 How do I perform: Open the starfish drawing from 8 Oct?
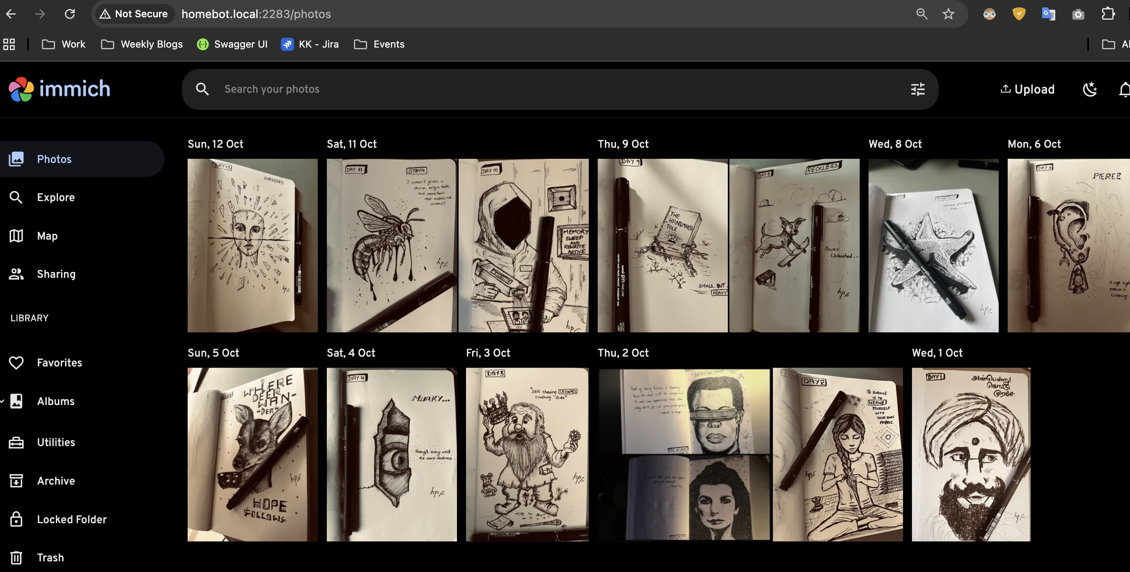[x=933, y=245]
